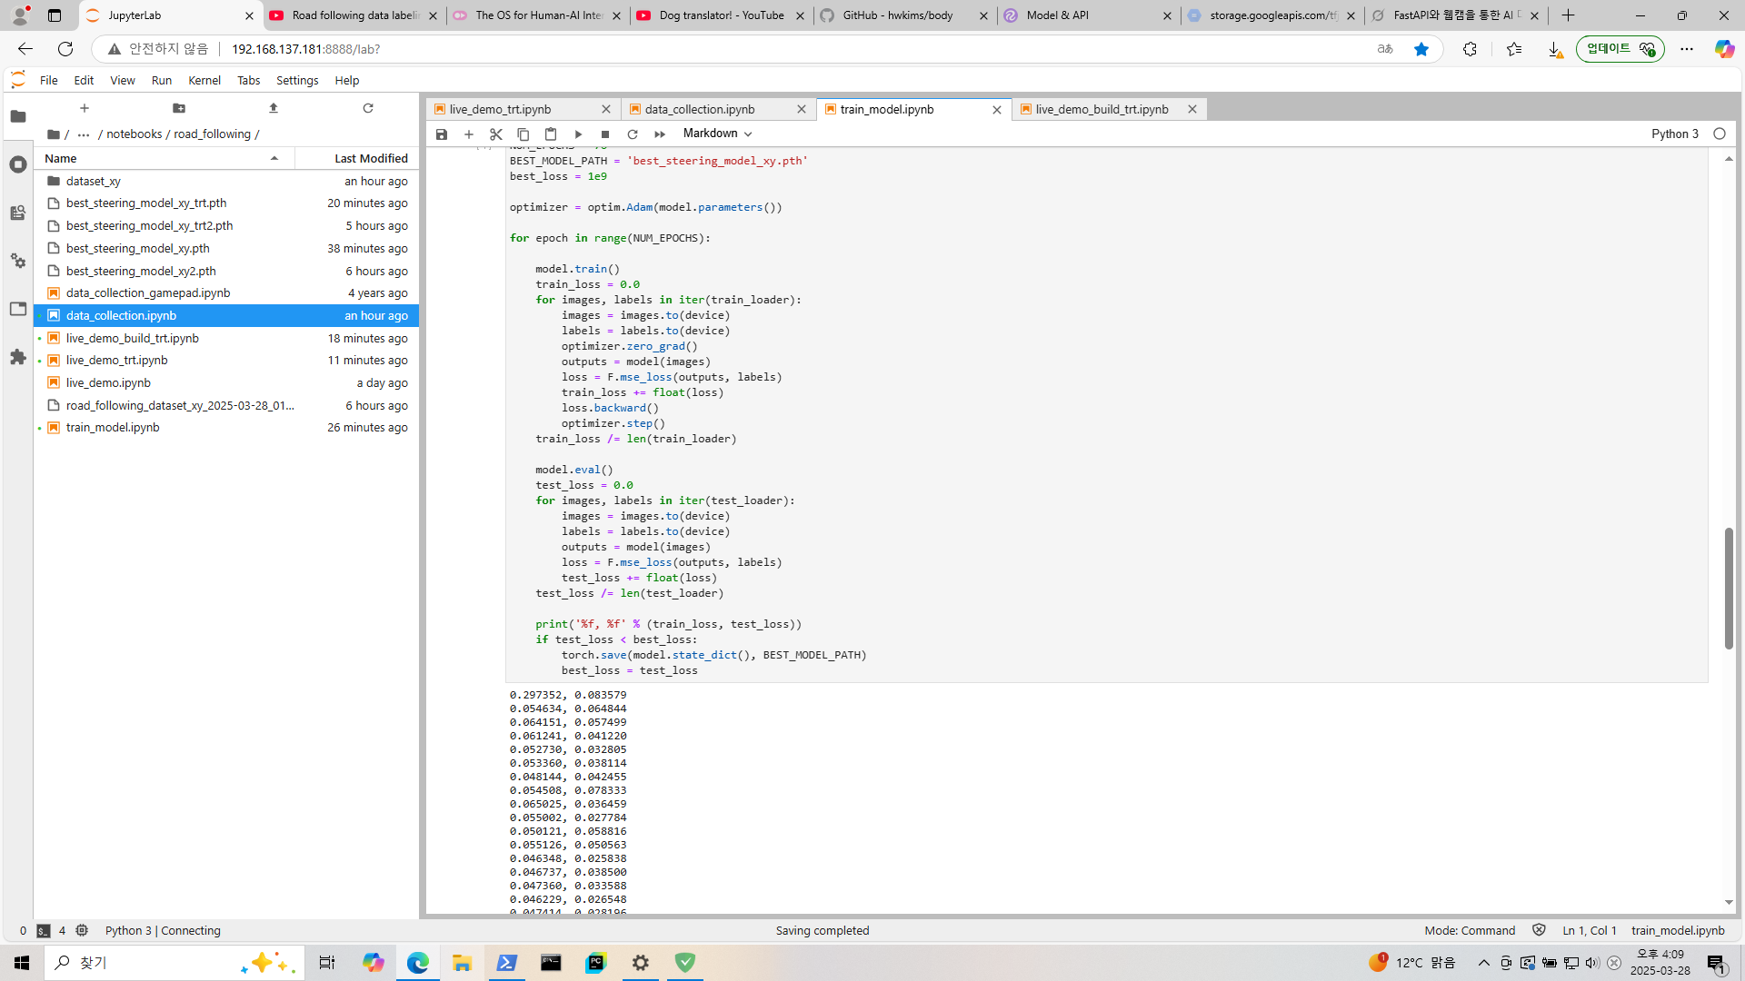Refresh the file browser list
1745x981 pixels.
[x=368, y=108]
